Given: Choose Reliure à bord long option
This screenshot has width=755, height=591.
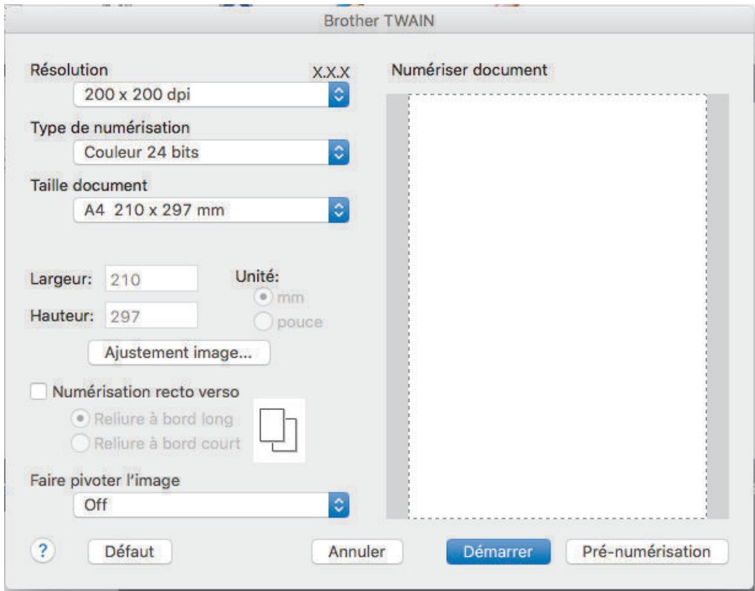Looking at the screenshot, I should (80, 419).
